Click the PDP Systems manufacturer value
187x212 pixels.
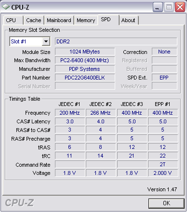85,69
